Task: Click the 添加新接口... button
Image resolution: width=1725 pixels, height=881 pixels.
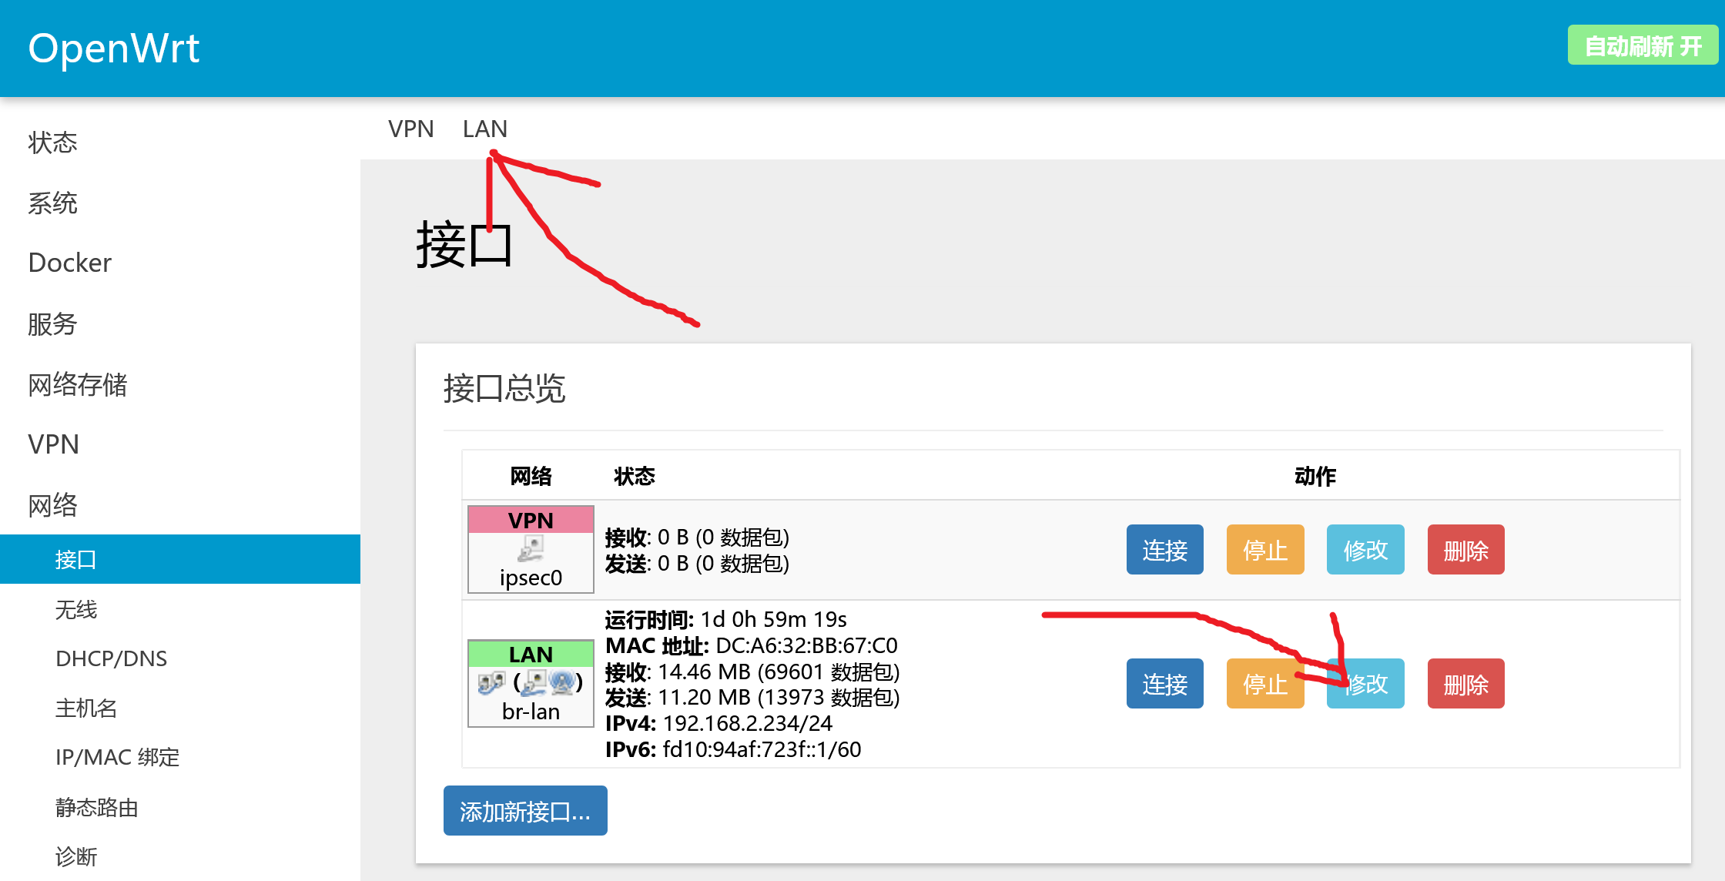Action: [525, 811]
